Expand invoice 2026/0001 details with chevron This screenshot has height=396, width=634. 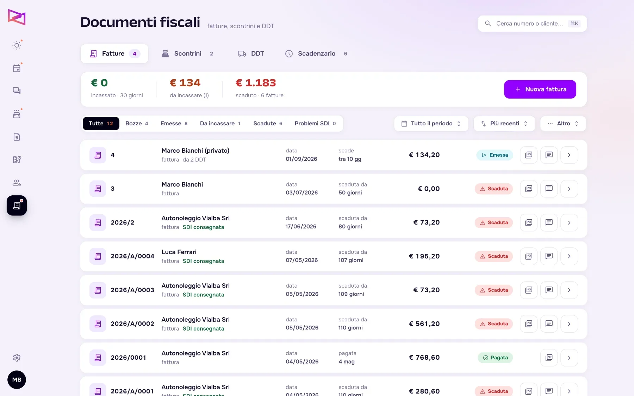point(569,358)
